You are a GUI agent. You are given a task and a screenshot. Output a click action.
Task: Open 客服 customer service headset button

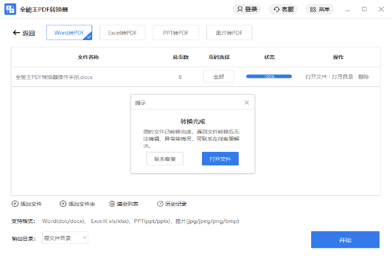tap(277, 9)
